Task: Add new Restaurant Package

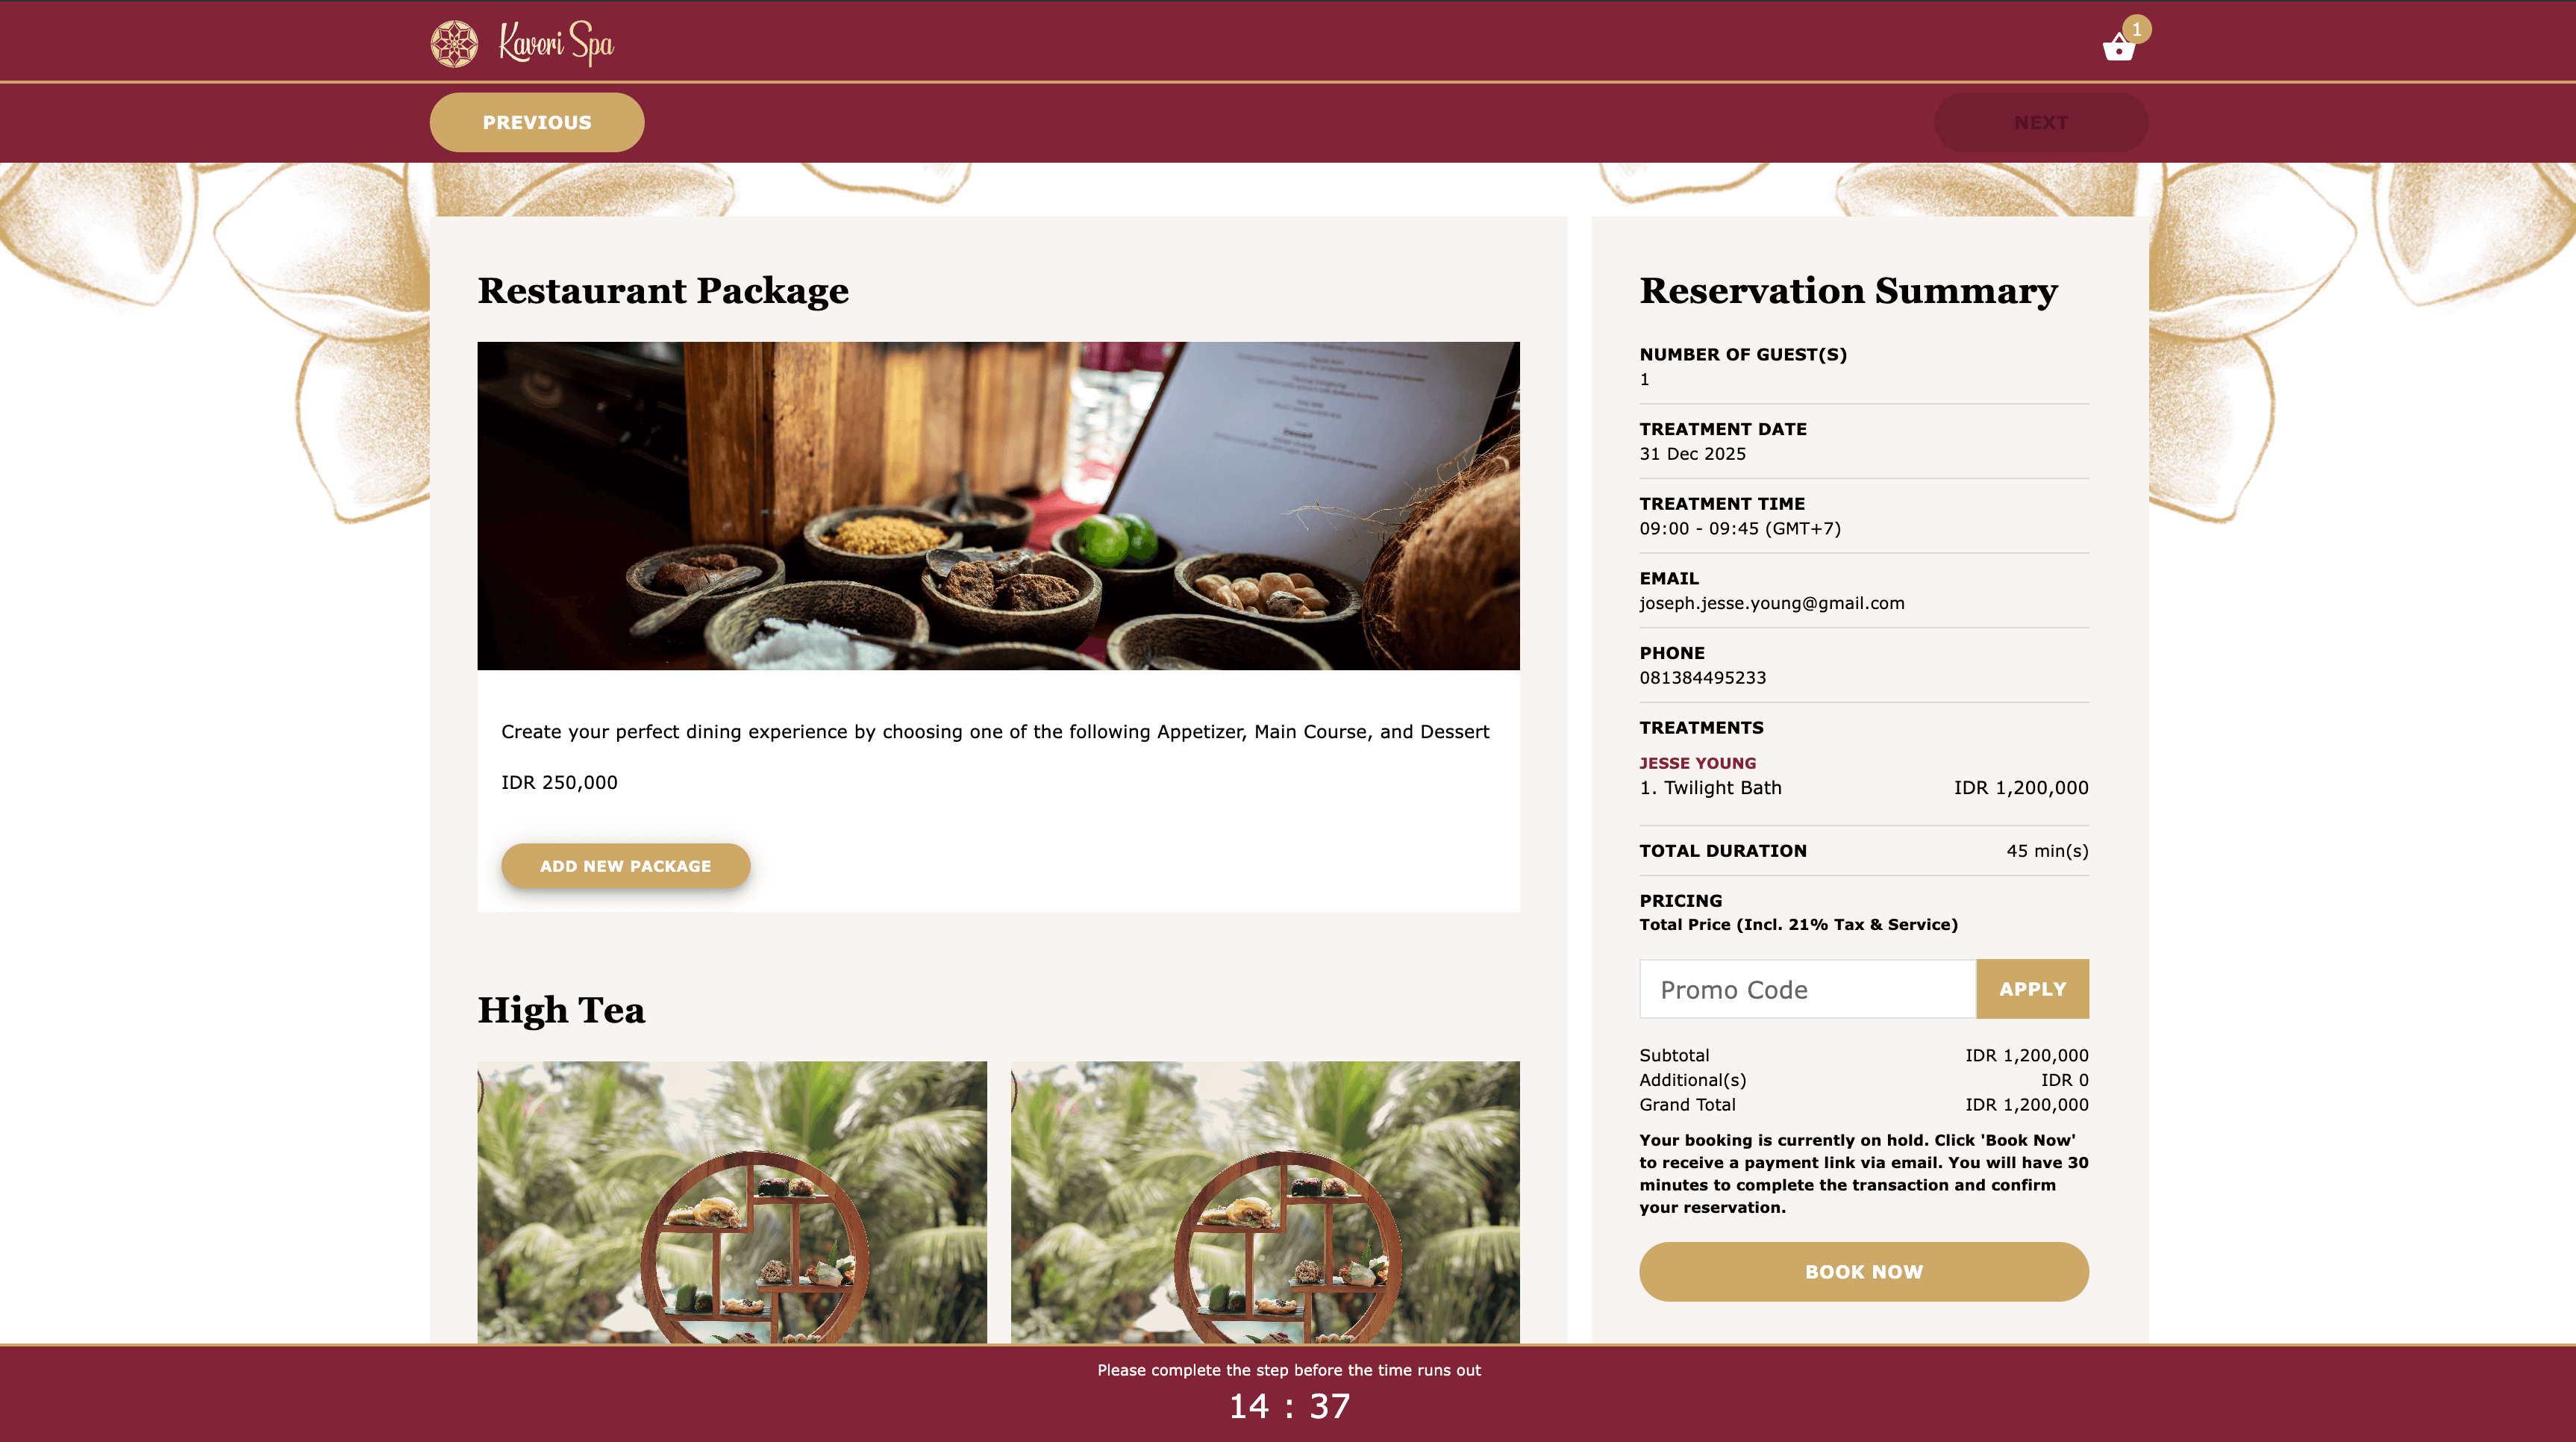Action: (x=626, y=866)
